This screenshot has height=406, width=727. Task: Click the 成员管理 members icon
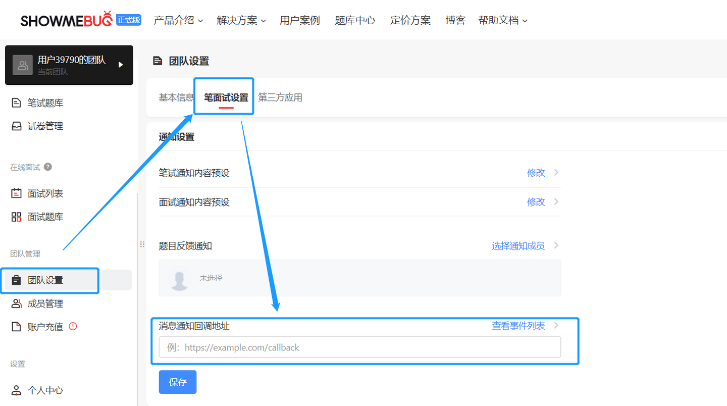click(17, 303)
